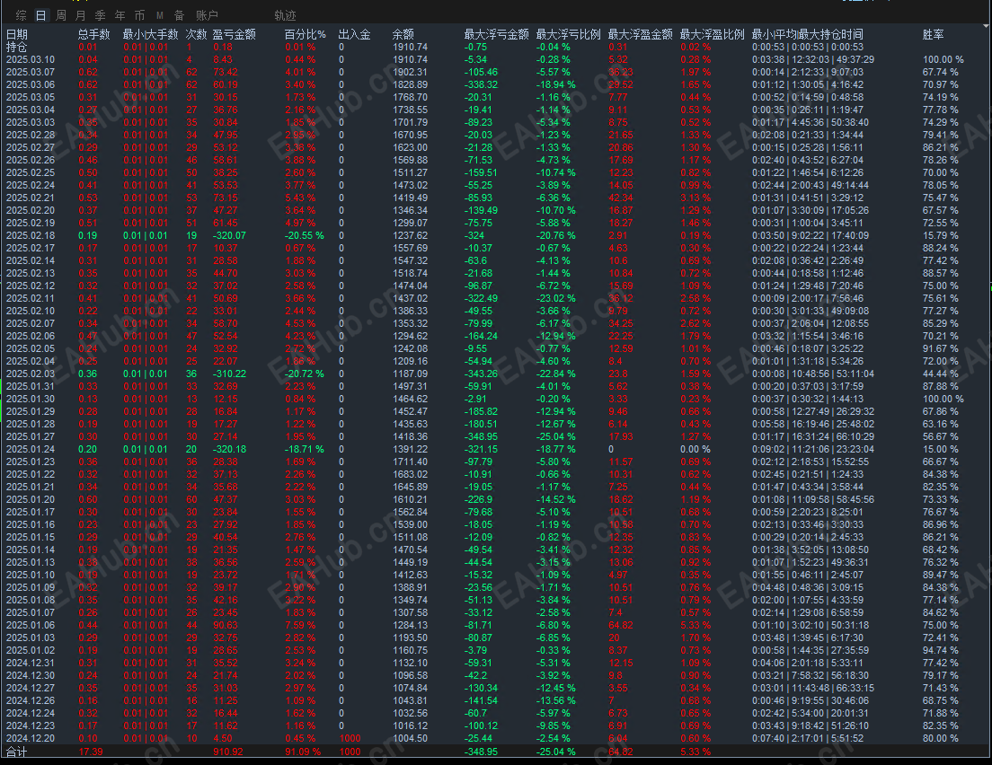Sort by the 最大浮亏比例 column header
The image size is (992, 765).
click(x=568, y=34)
